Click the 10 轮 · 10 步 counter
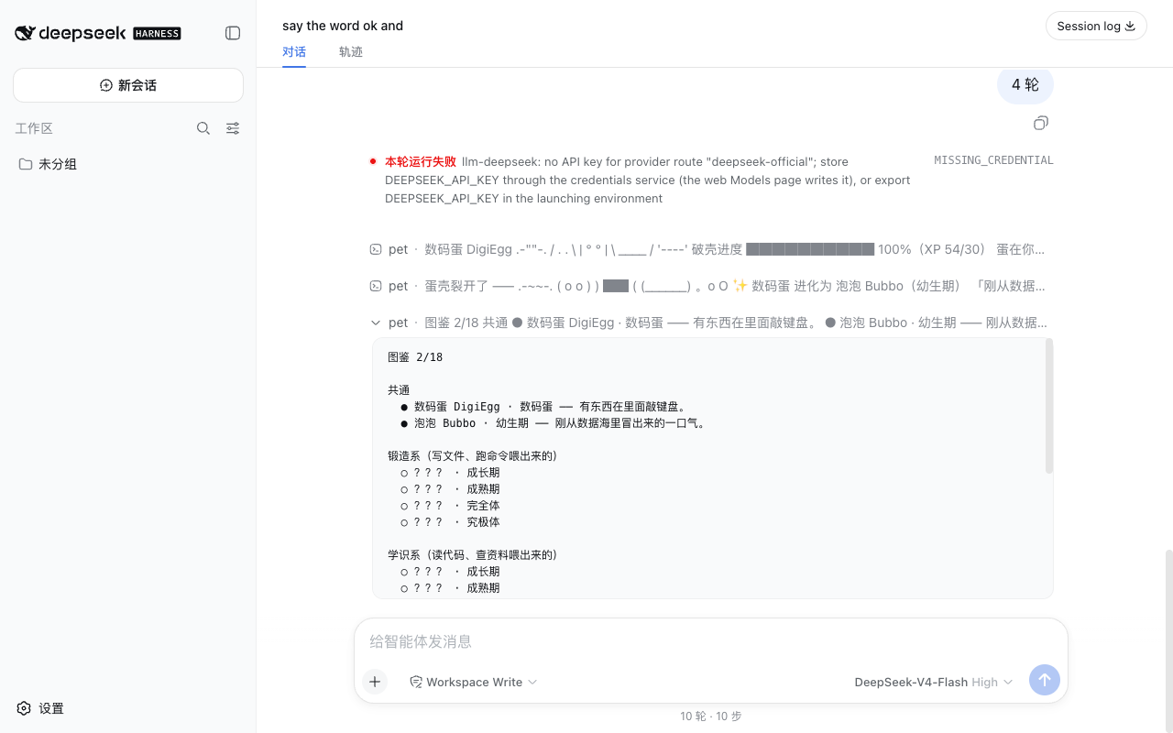The image size is (1173, 733). 711,717
